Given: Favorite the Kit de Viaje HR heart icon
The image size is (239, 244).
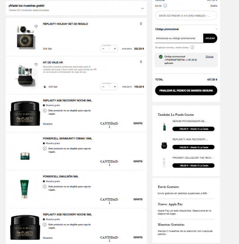Looking at the screenshot, I should 36,65.
